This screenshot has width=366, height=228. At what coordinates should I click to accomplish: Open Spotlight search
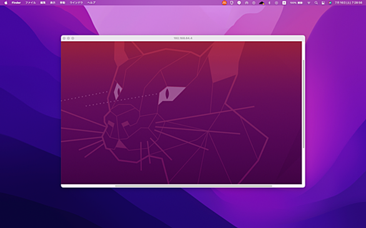pos(316,2)
